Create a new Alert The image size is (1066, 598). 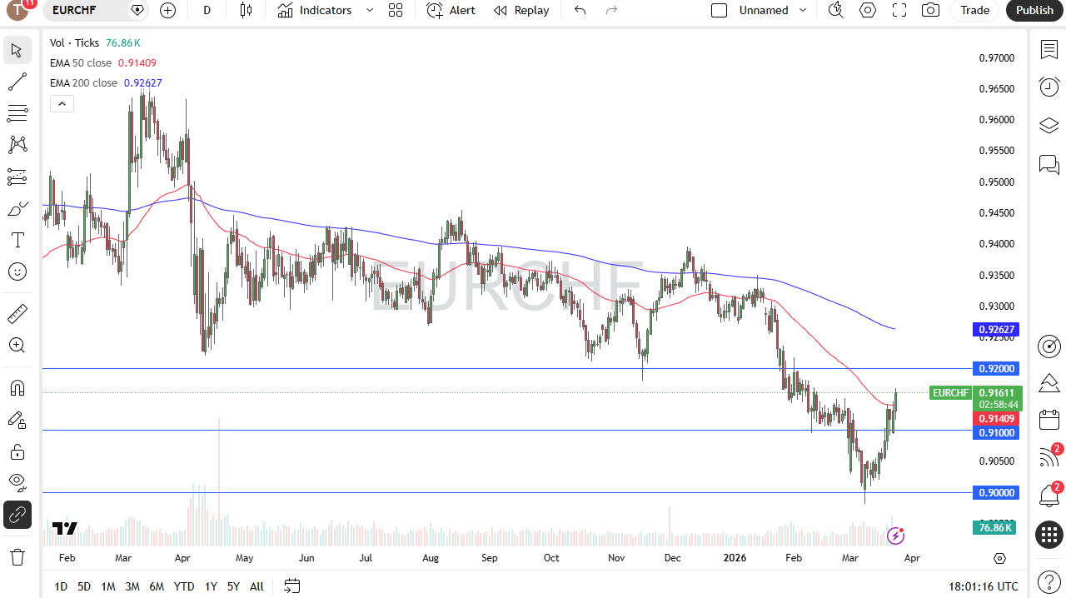click(x=451, y=10)
